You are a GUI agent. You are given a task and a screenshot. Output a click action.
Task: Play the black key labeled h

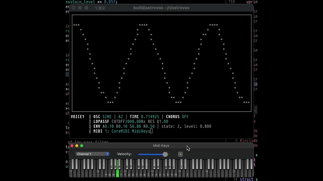(x=170, y=165)
